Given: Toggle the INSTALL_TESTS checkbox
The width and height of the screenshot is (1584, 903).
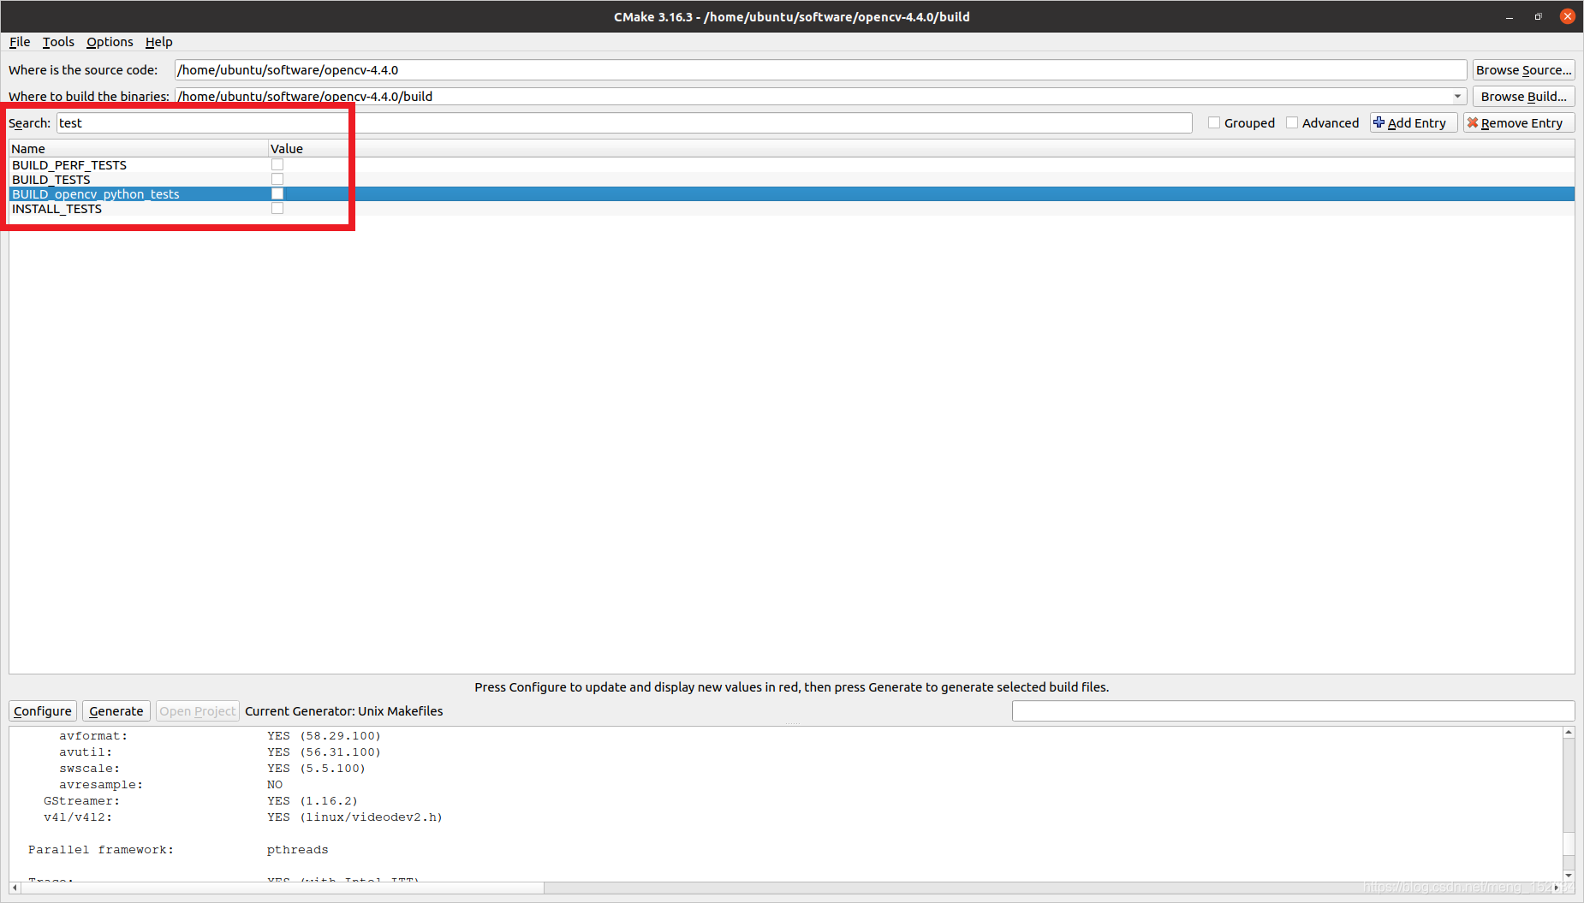Looking at the screenshot, I should 277,209.
